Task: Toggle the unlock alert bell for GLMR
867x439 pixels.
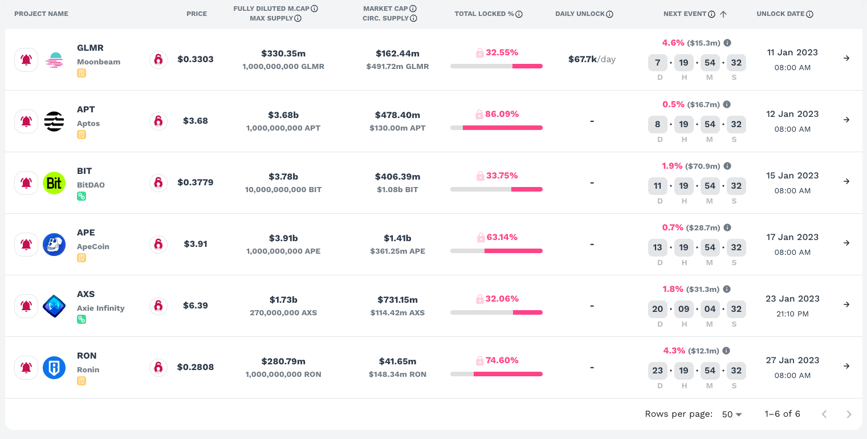Action: (x=26, y=59)
